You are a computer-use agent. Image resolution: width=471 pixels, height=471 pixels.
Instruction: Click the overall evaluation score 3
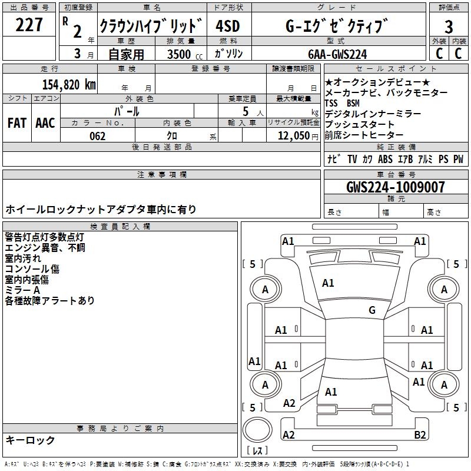tap(449, 27)
